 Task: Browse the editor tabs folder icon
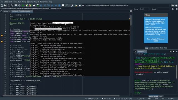[x=1, y=11]
